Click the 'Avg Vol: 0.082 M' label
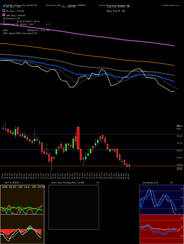The height and width of the screenshot is (244, 184). 118,7
